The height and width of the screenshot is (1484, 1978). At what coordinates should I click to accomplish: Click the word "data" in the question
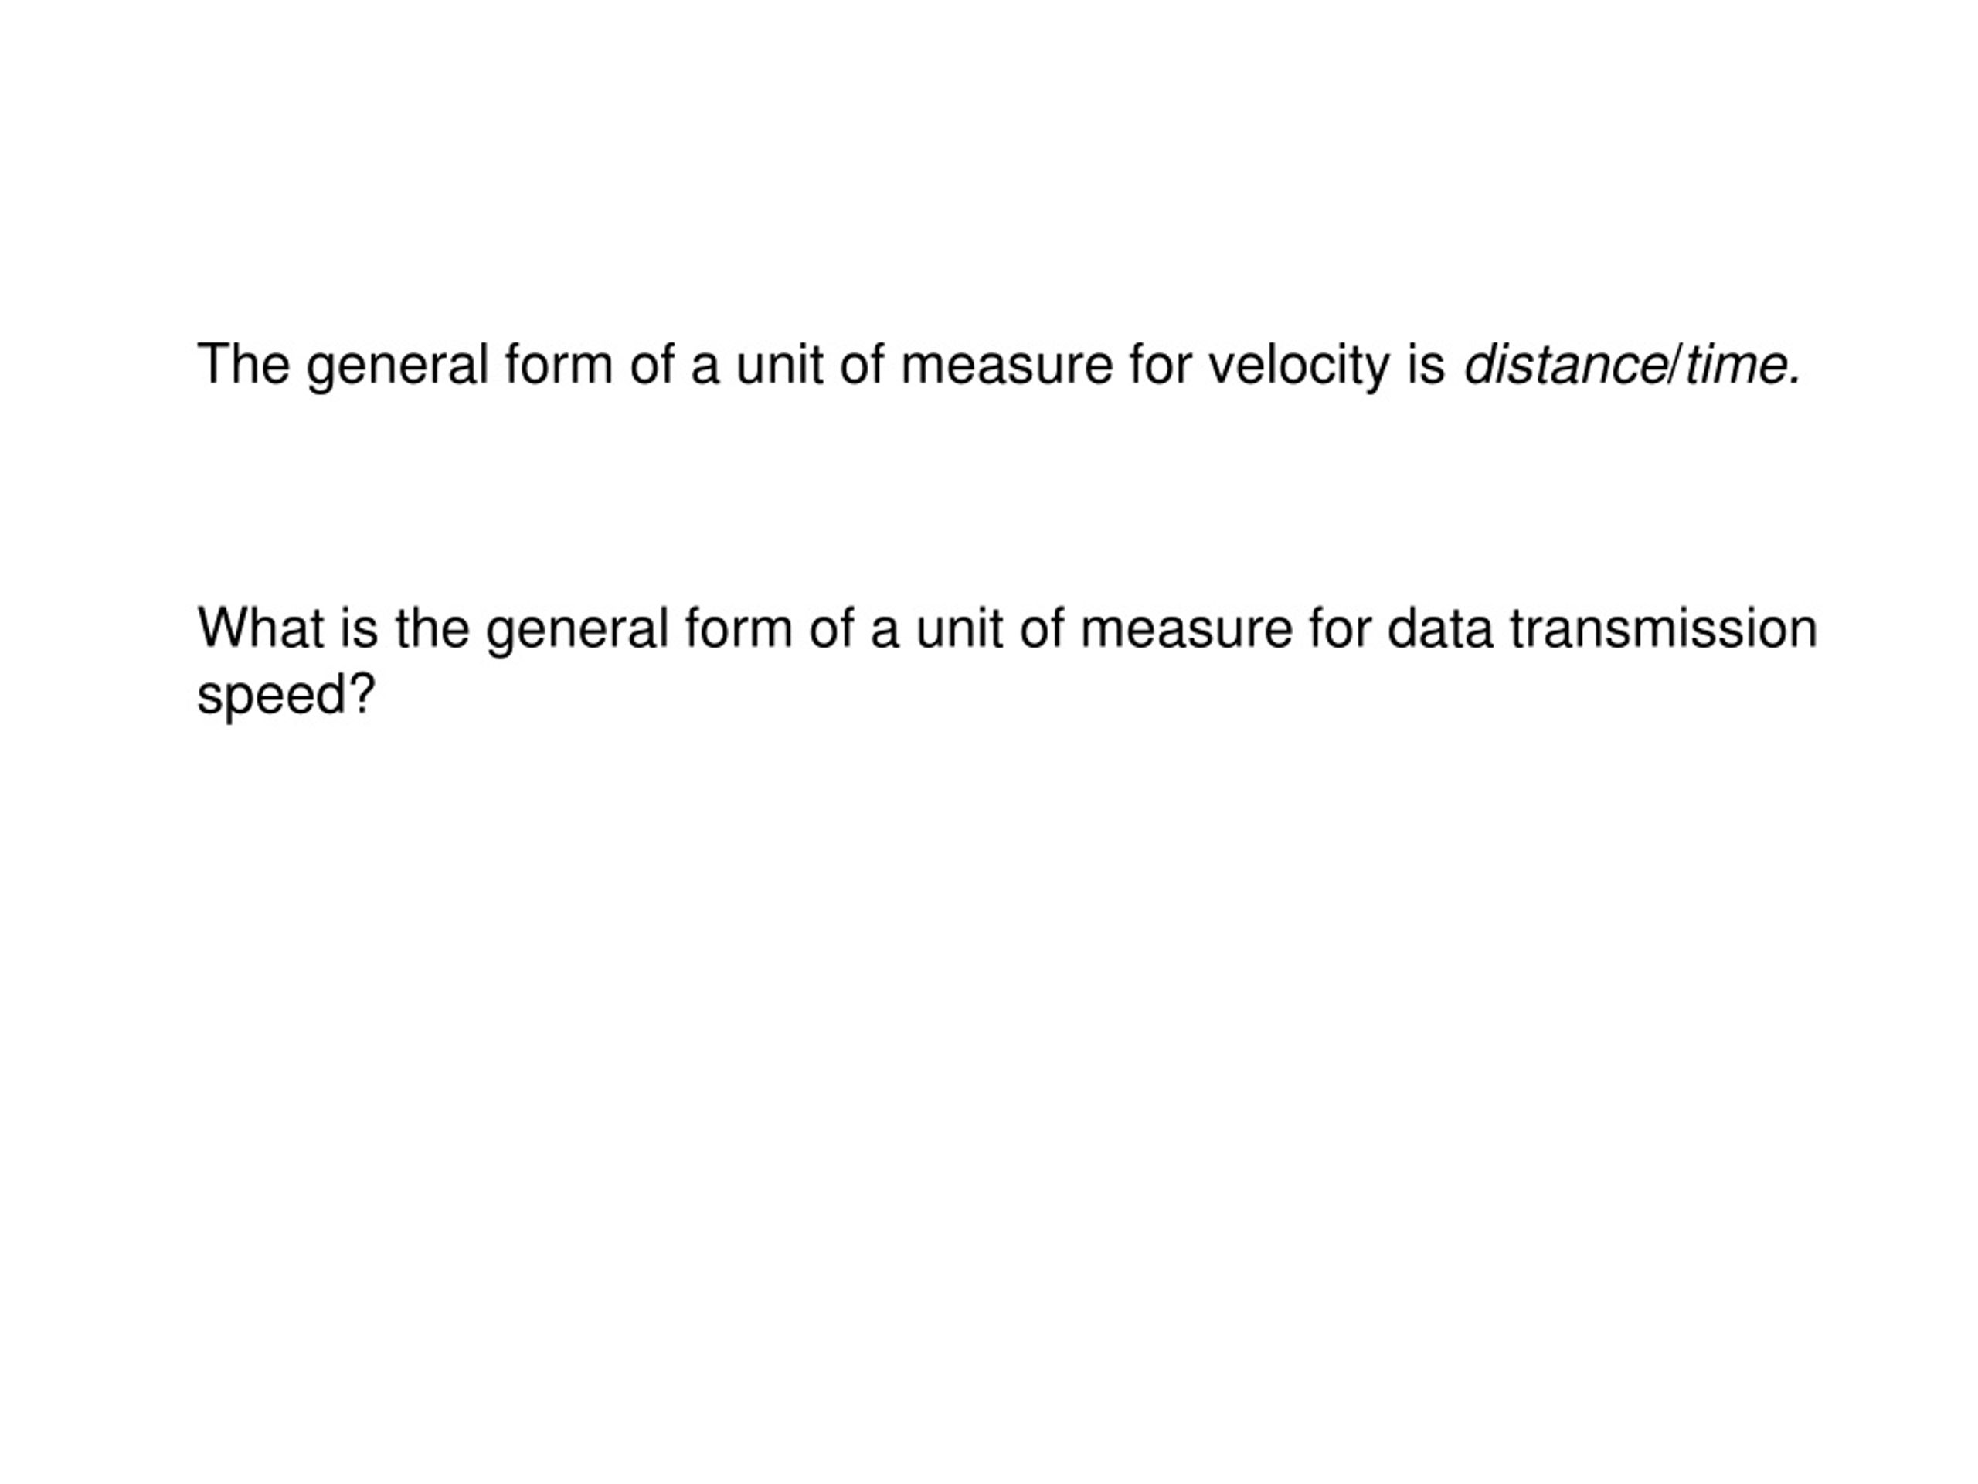pos(1440,628)
